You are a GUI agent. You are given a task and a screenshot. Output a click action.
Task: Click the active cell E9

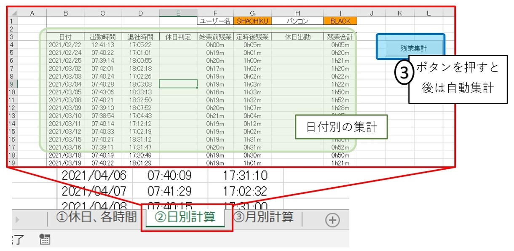tap(178, 84)
